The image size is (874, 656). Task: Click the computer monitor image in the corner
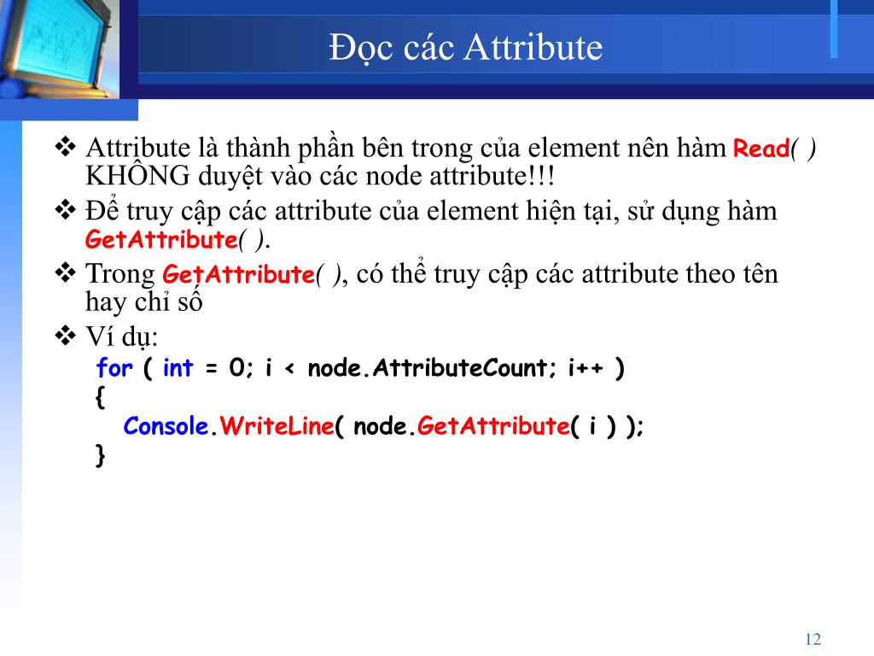(59, 49)
